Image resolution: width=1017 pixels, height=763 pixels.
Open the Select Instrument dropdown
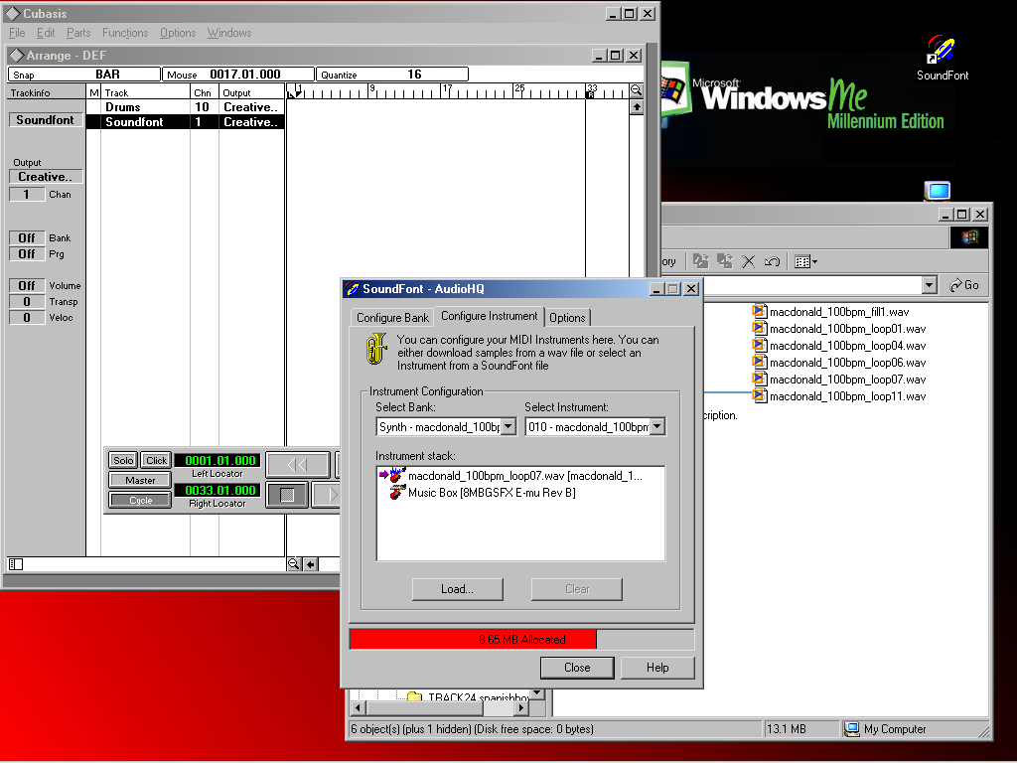[657, 426]
